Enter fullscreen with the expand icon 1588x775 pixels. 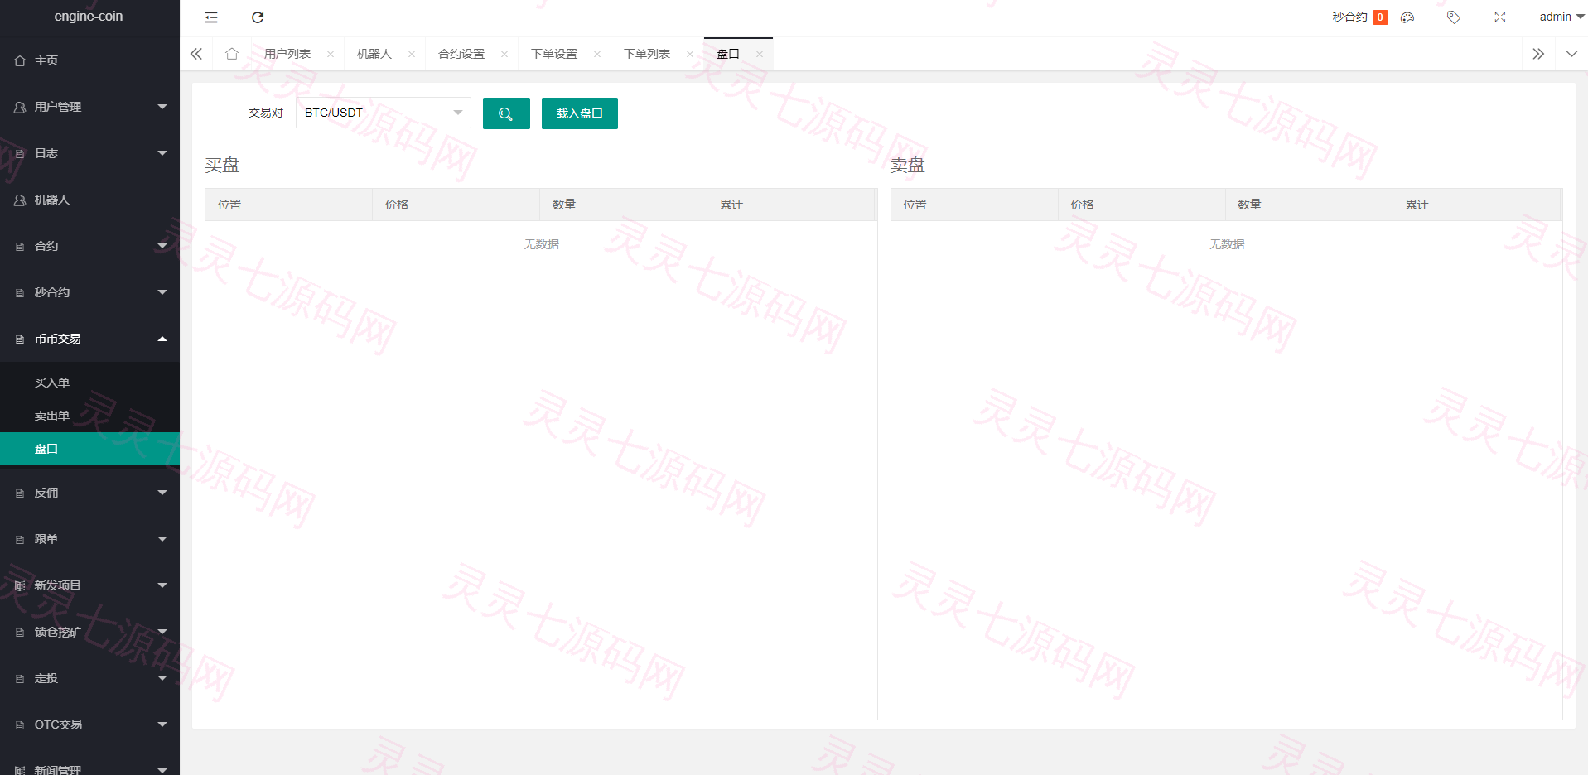click(x=1500, y=17)
